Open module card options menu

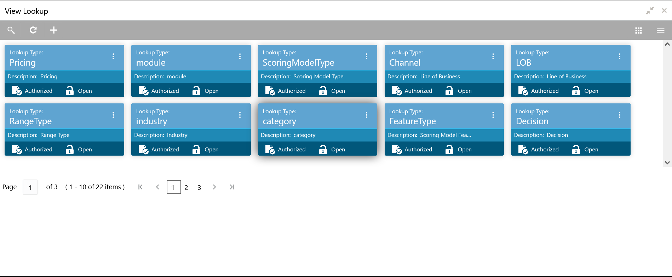240,56
